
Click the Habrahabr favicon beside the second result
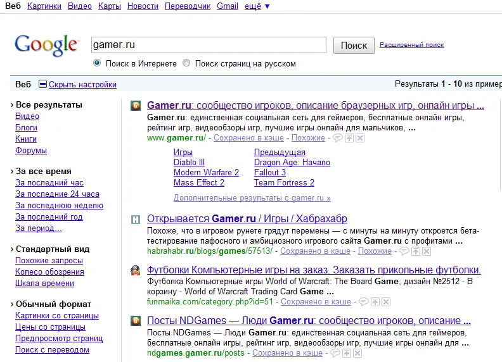coord(136,220)
